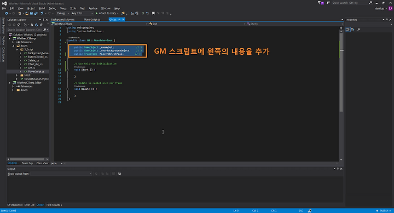This screenshot has width=394, height=213.
Task: Click Collapse All icon in Solution Explorer
Action: click(x=41, y=25)
